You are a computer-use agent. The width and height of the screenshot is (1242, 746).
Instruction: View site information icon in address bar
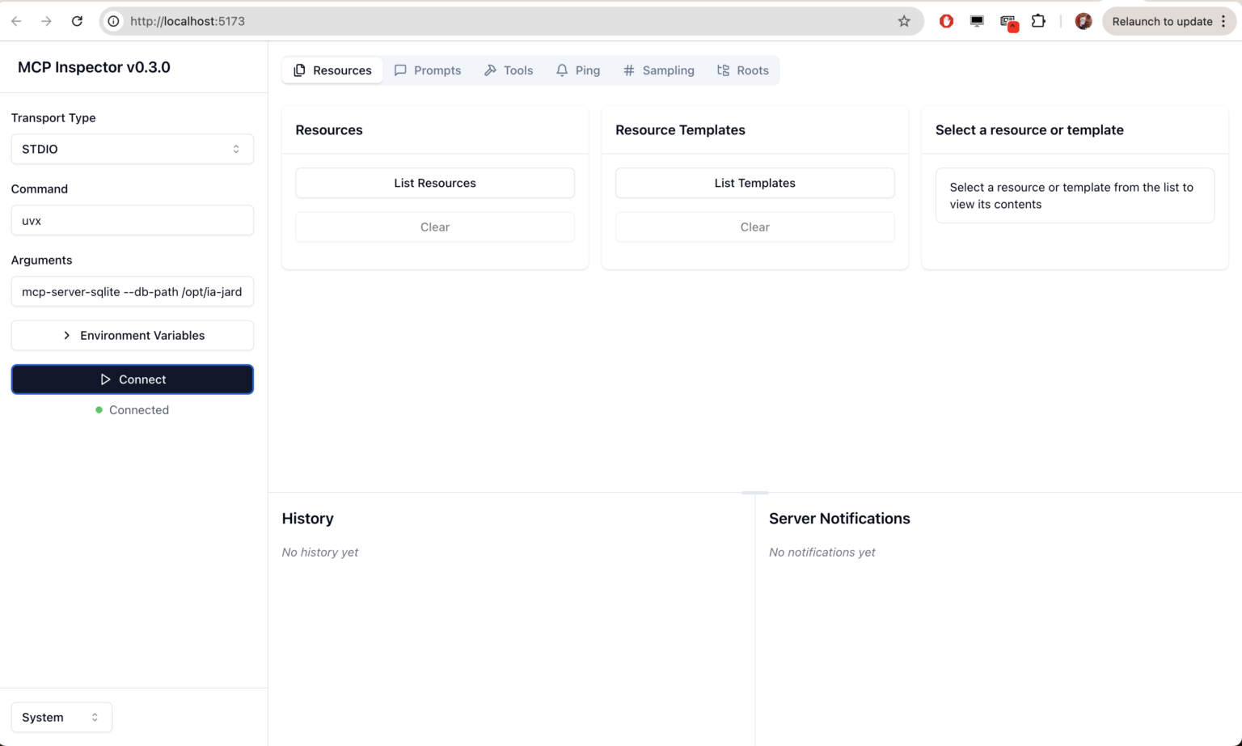tap(114, 21)
